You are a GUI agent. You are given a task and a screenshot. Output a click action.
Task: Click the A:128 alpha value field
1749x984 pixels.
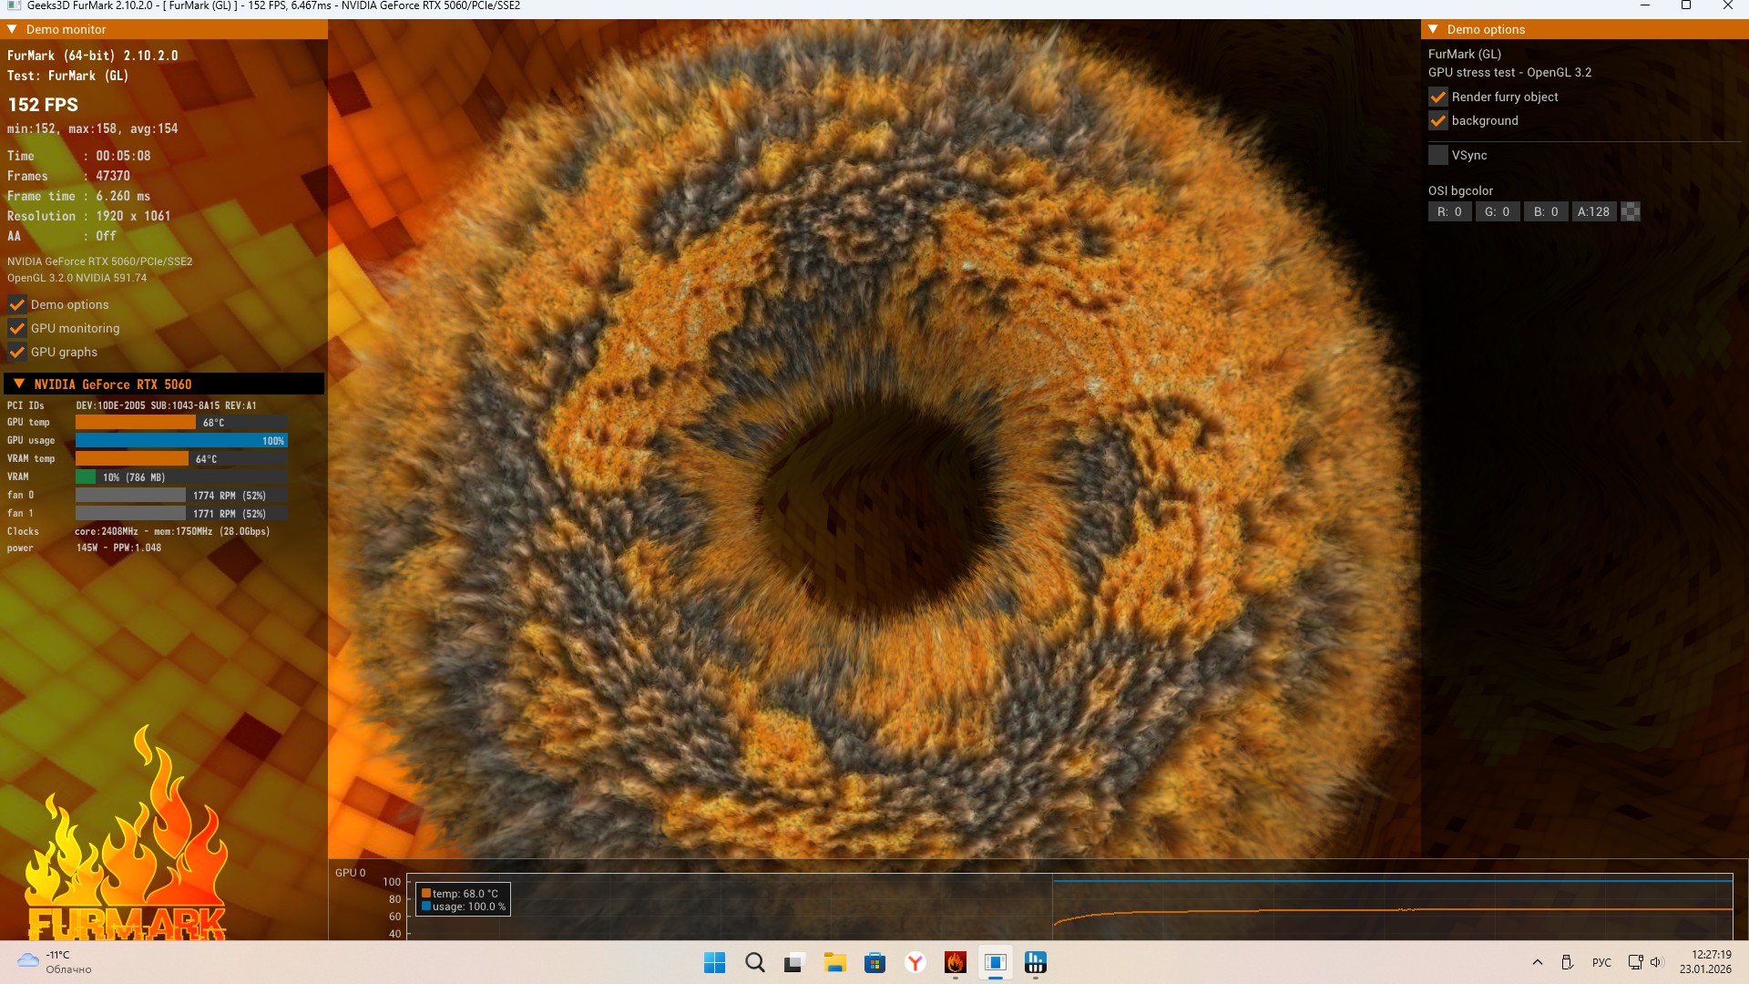[1593, 211]
